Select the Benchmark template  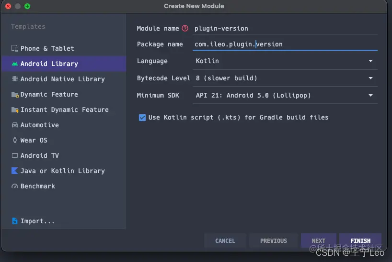pyautogui.click(x=37, y=186)
